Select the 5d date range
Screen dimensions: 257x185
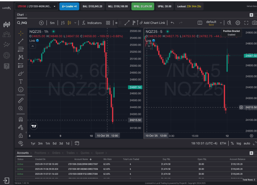coord(54,143)
